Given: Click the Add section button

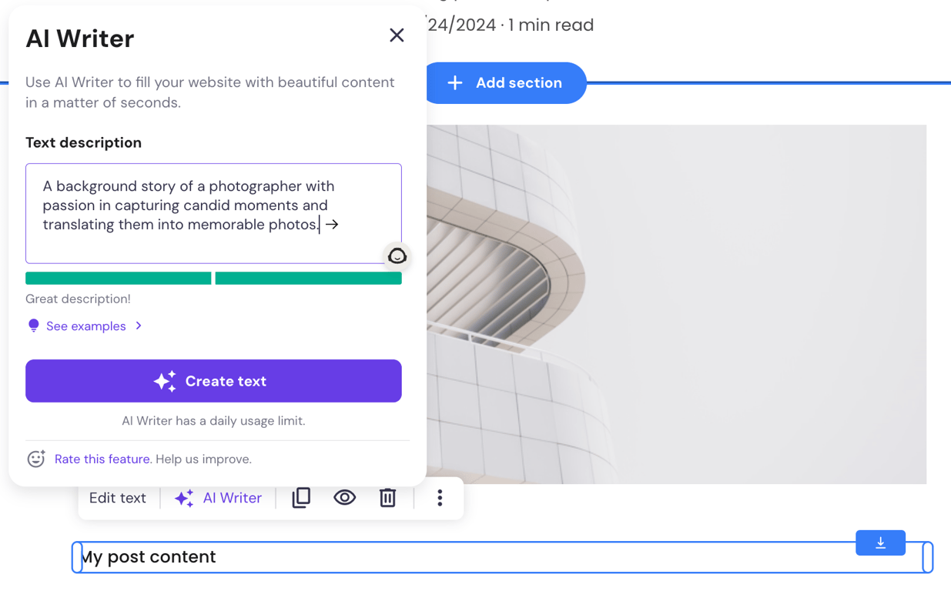Looking at the screenshot, I should click(507, 82).
